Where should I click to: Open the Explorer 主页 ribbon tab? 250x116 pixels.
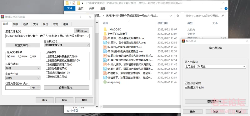coord(81,8)
